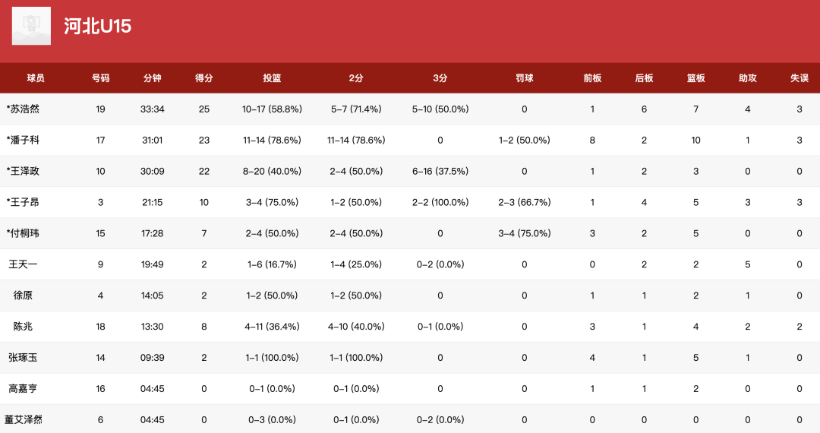Click the 河北U15 team title
This screenshot has height=433, width=820.
98,26
